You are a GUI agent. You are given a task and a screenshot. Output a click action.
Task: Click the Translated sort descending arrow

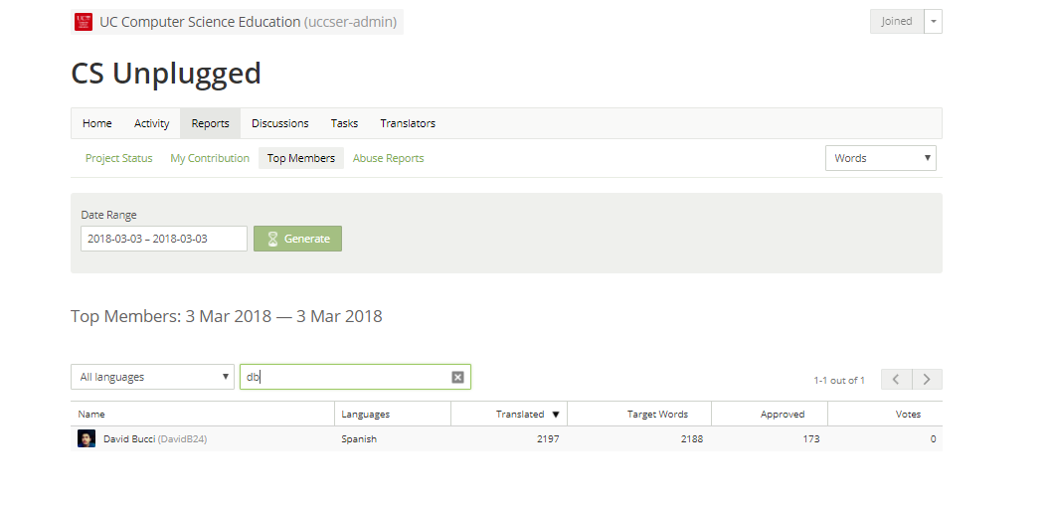(555, 415)
